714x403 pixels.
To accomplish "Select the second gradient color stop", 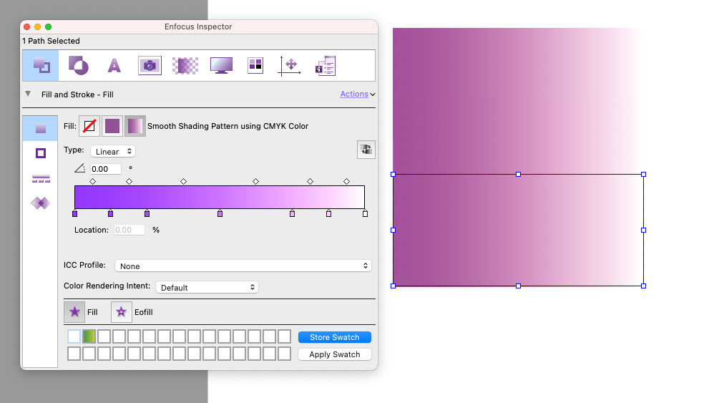I will coord(110,213).
